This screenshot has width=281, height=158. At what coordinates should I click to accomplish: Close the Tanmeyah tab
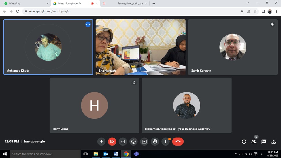point(146,3)
